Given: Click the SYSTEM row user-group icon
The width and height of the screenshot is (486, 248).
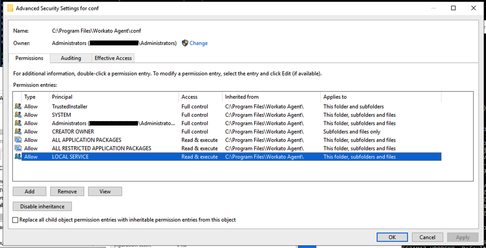Looking at the screenshot, I should 18,115.
